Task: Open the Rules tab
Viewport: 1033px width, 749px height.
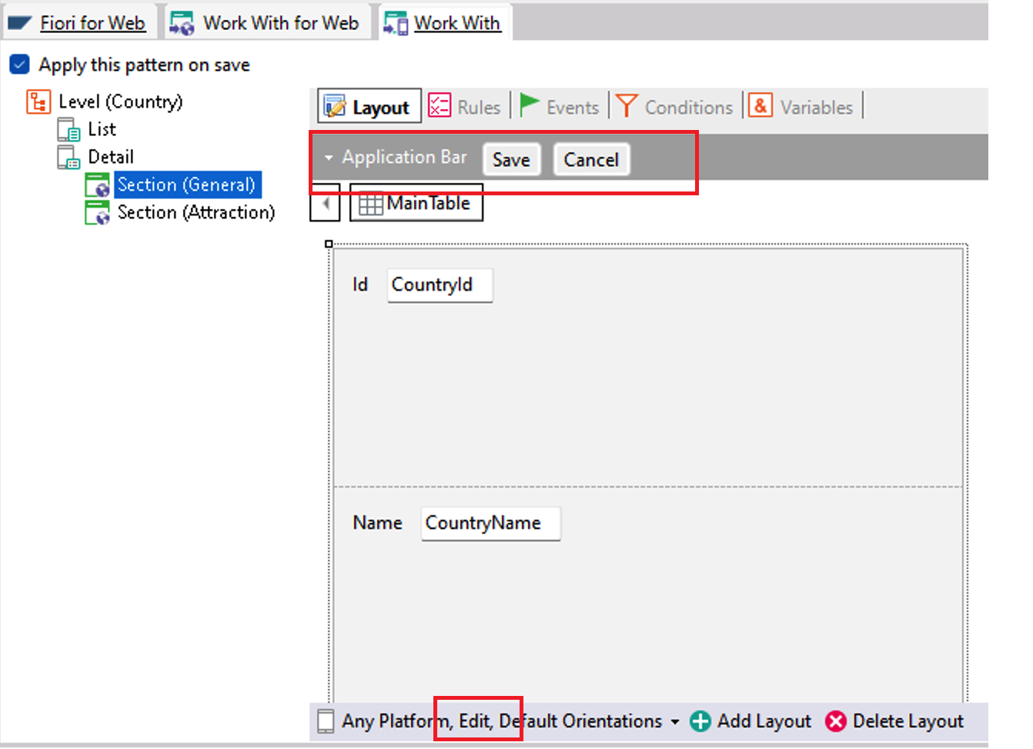Action: pos(465,107)
